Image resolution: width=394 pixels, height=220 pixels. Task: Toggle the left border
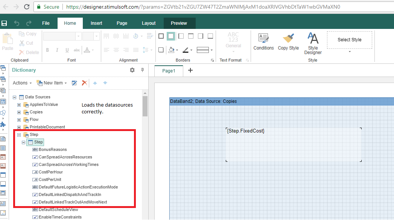pos(181,36)
